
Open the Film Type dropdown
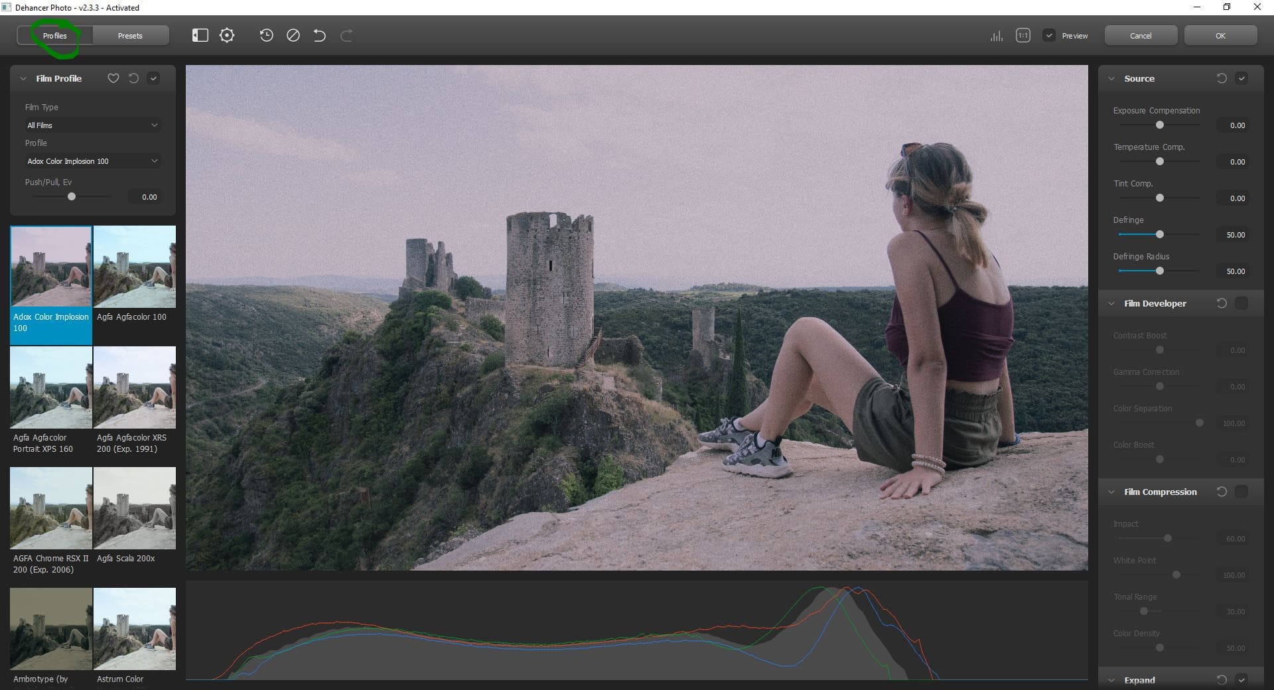[92, 125]
